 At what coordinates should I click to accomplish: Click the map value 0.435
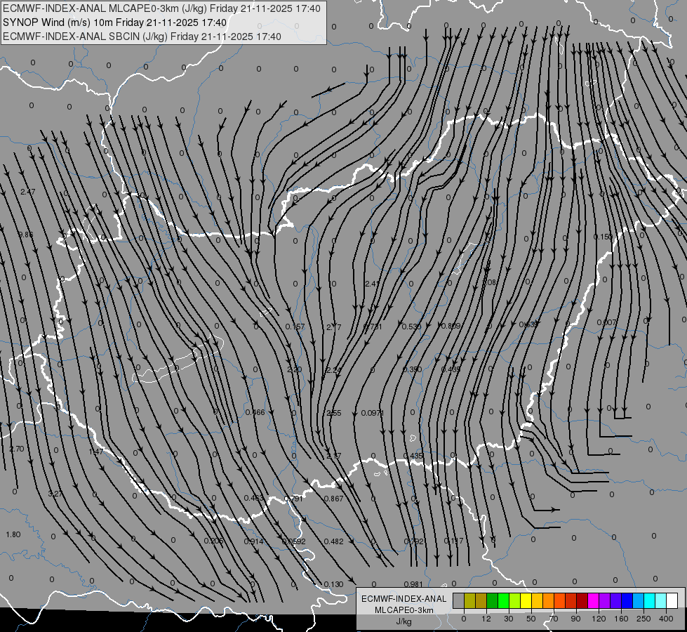pyautogui.click(x=413, y=456)
